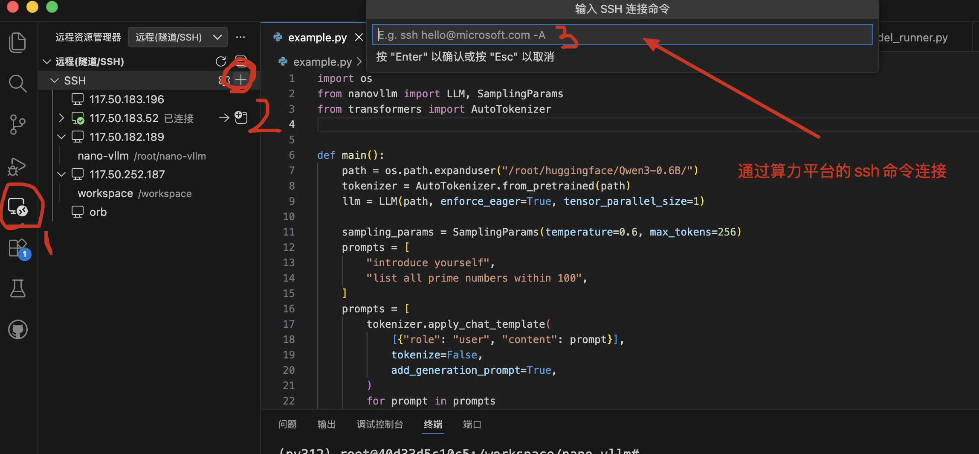Open SSH settings gear icon

tap(224, 80)
